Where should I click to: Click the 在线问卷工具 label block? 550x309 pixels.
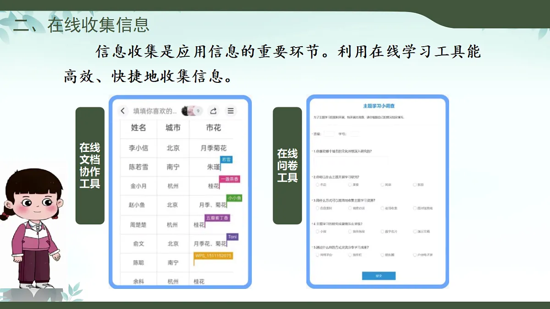click(x=287, y=166)
